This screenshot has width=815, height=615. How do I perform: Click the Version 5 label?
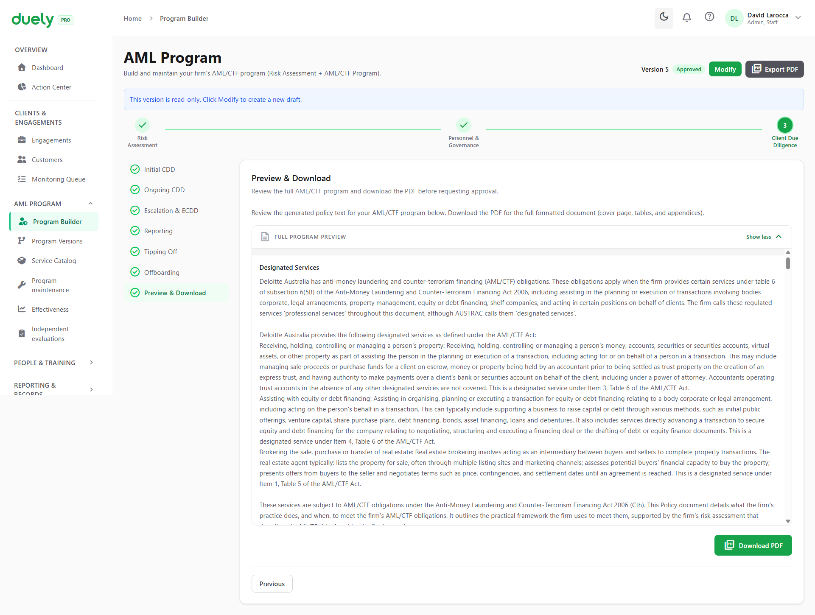[655, 69]
